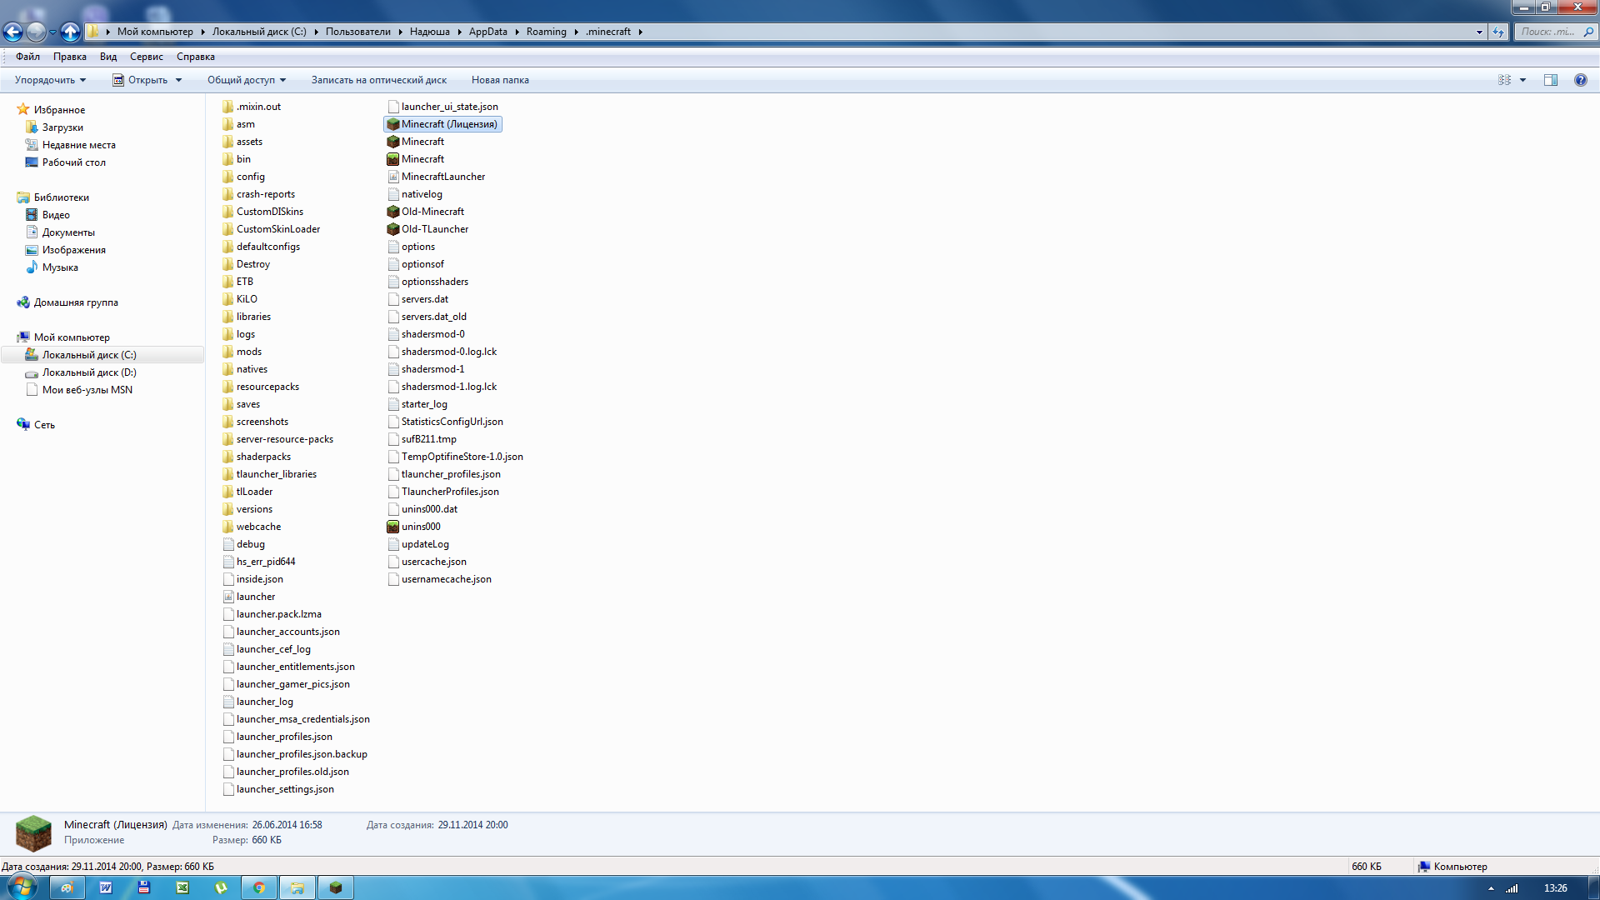Open the Вид menu

(108, 57)
